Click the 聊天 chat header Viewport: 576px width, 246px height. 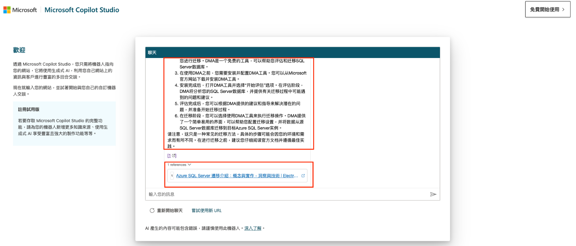point(293,53)
